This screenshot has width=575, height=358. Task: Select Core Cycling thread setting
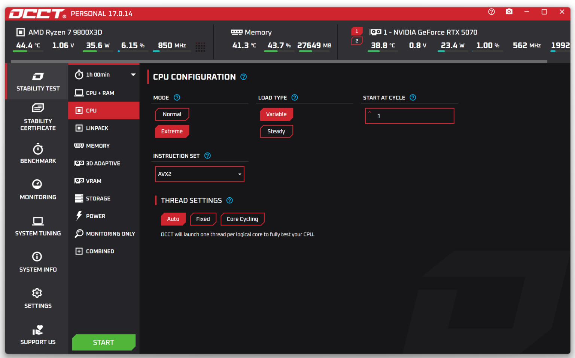243,219
